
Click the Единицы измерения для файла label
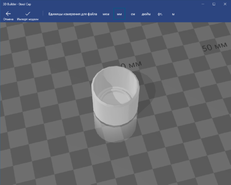coord(73,14)
